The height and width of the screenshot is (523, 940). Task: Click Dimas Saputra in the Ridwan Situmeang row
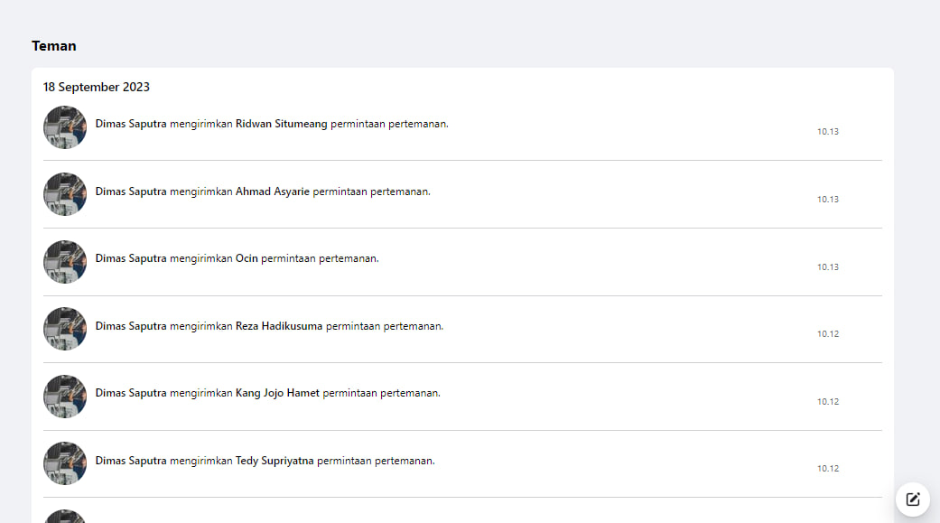[131, 124]
